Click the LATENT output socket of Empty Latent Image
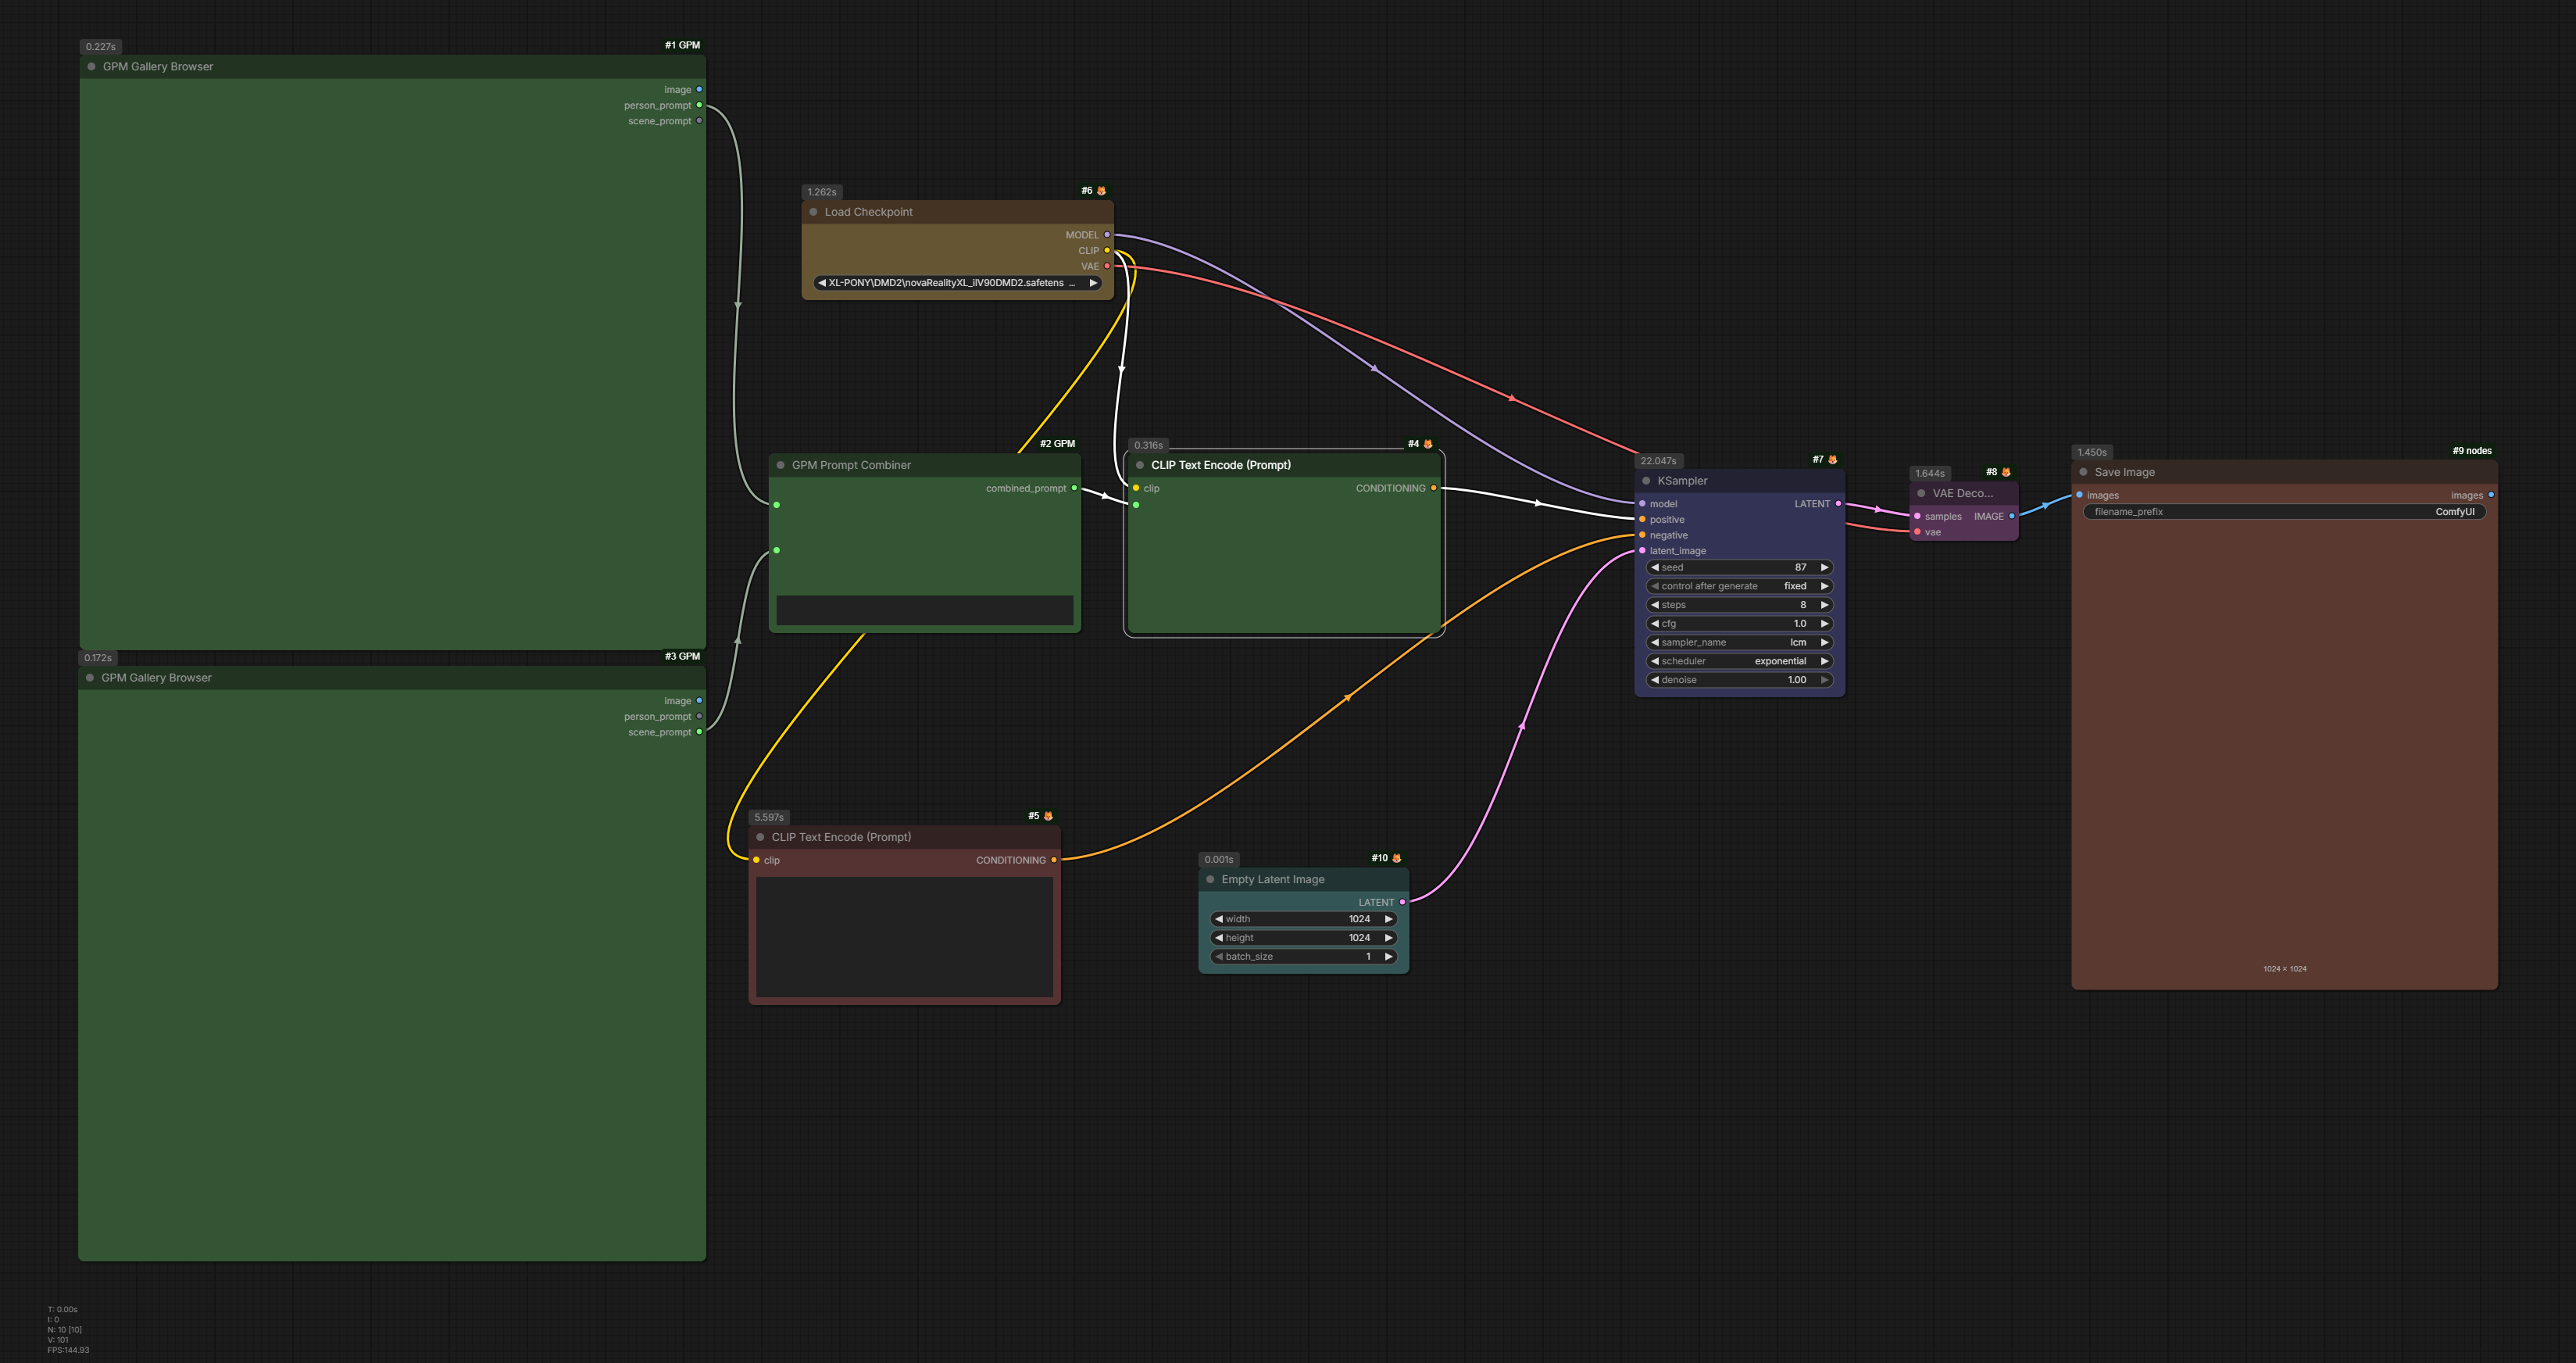The height and width of the screenshot is (1363, 2576). pos(1402,902)
